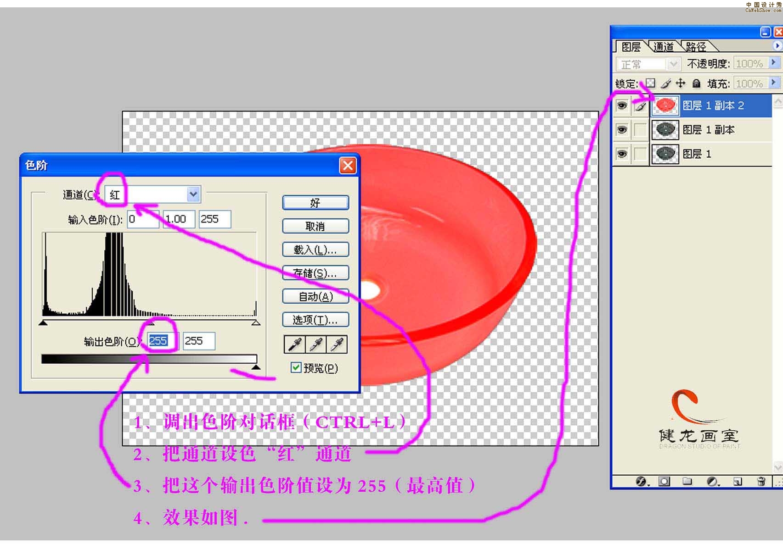The height and width of the screenshot is (550, 783).
Task: Toggle lock position icon
Action: tap(681, 83)
